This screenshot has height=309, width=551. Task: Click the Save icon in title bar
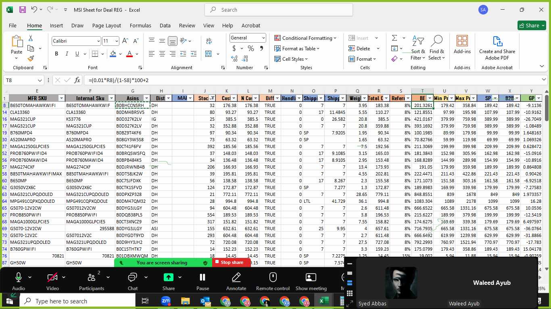point(23,10)
